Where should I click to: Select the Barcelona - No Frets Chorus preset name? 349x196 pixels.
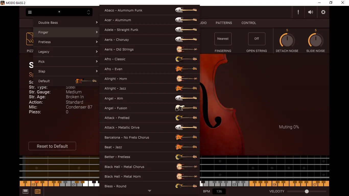(127, 137)
